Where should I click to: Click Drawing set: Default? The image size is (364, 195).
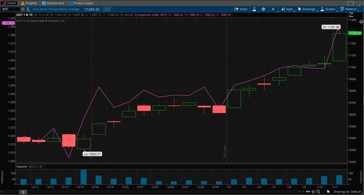(347, 192)
